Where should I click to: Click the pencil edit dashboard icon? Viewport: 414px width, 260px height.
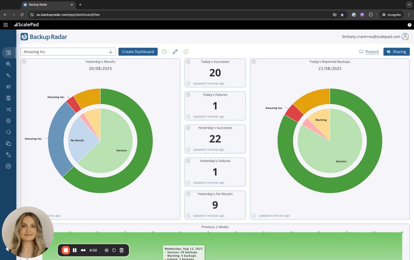click(x=175, y=52)
